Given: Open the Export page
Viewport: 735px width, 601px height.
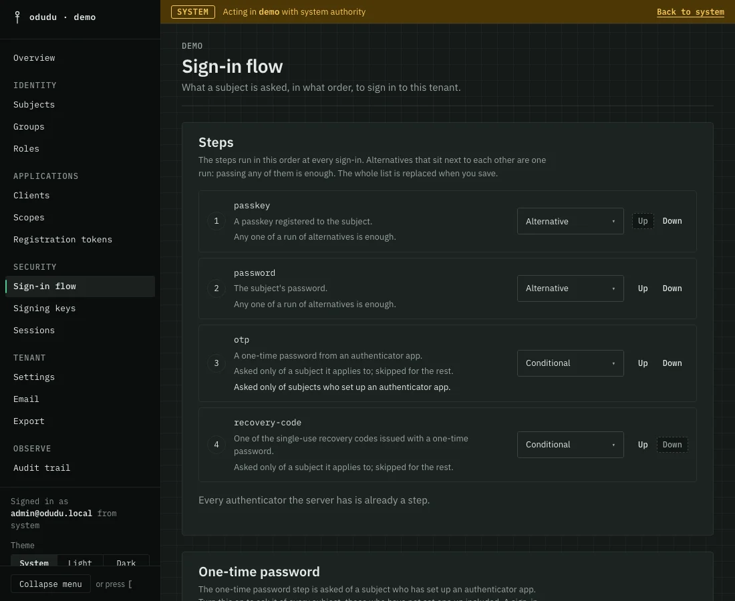Looking at the screenshot, I should (29, 421).
